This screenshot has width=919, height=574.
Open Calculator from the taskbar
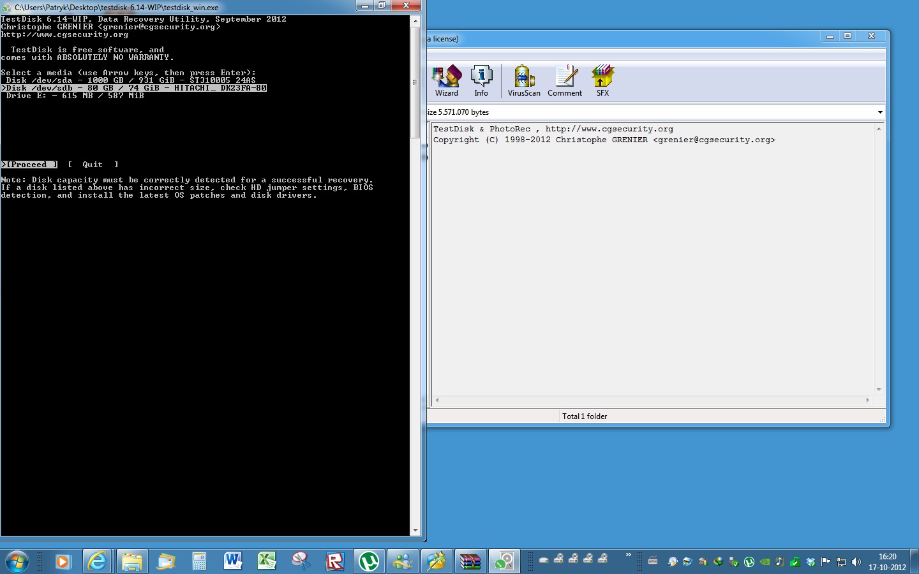pos(199,561)
